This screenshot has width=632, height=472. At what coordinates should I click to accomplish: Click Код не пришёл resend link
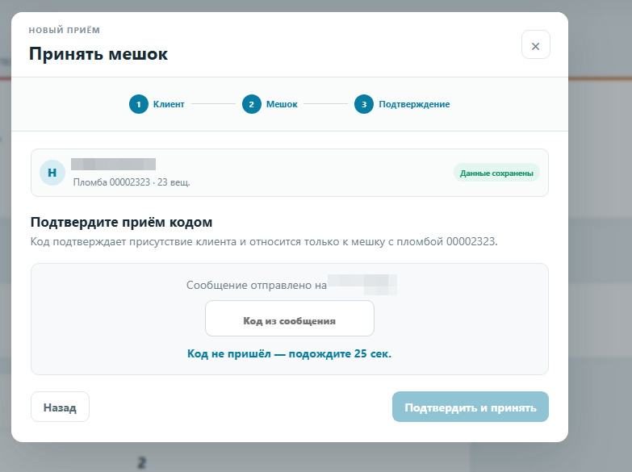(x=290, y=353)
